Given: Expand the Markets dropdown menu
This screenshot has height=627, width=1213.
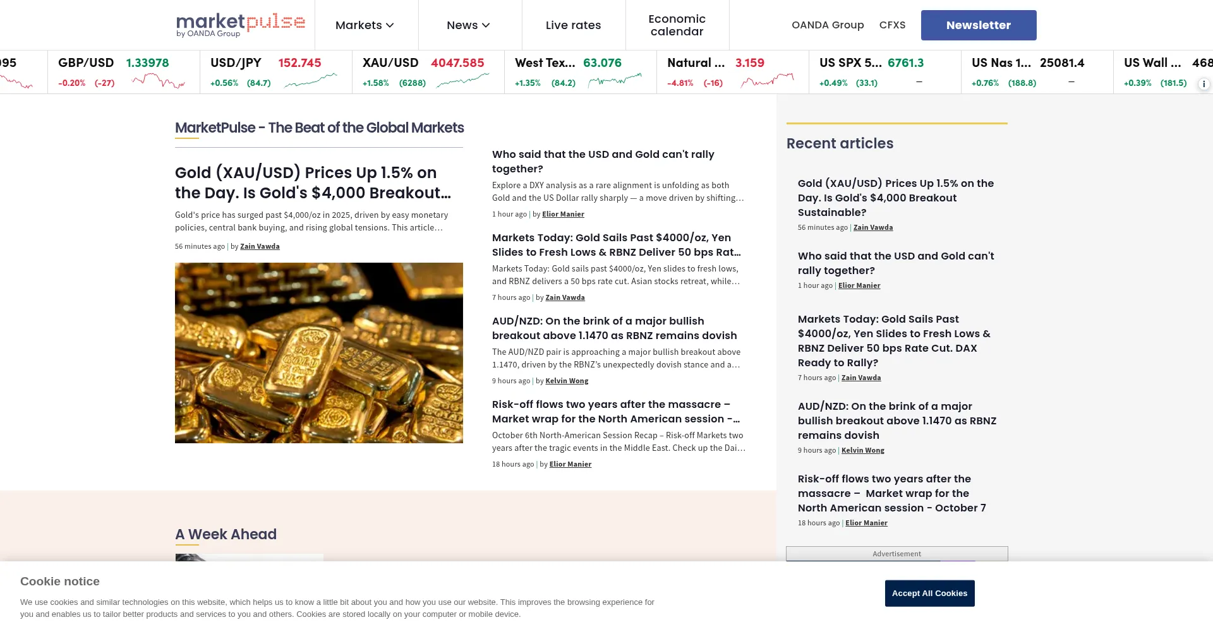Looking at the screenshot, I should 365,25.
